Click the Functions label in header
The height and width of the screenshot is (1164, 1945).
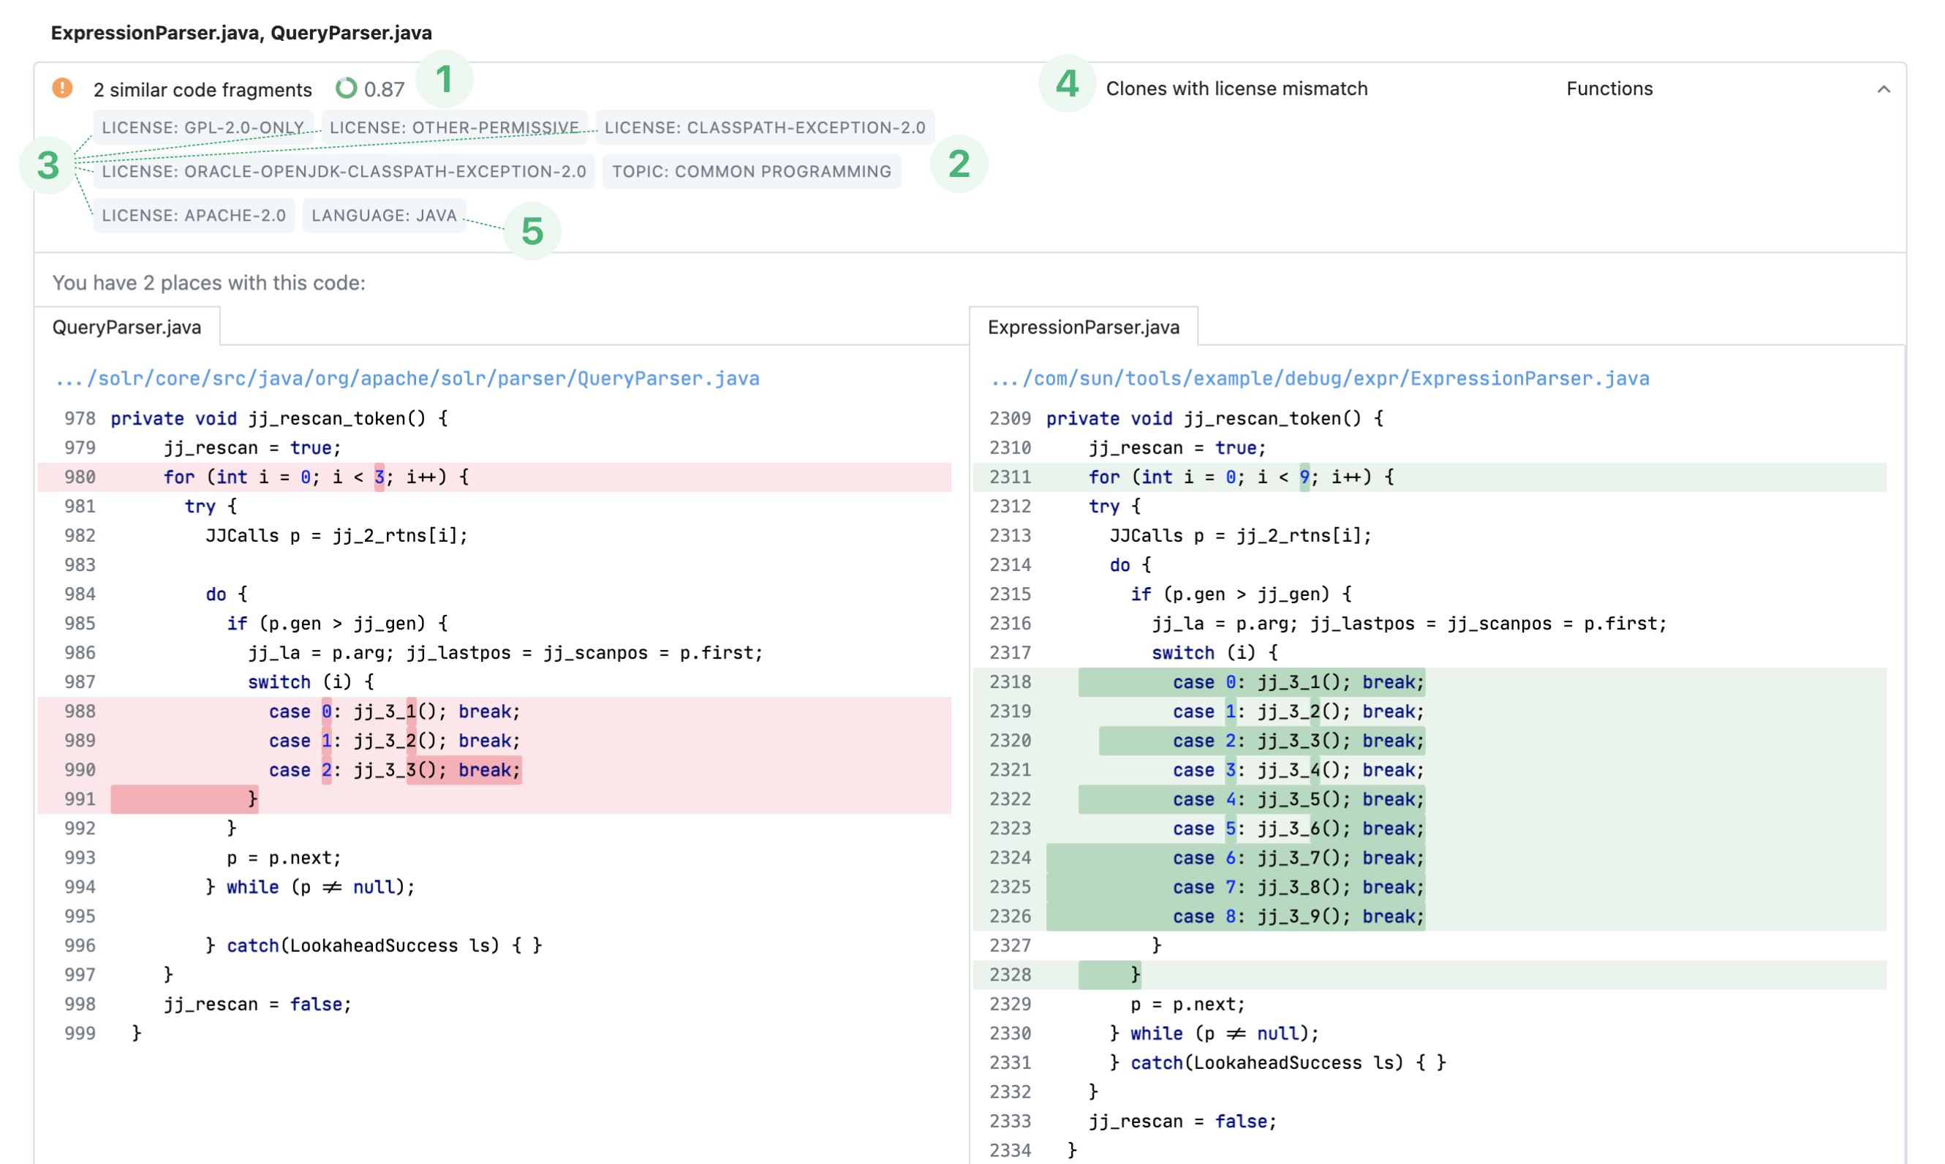coord(1609,88)
